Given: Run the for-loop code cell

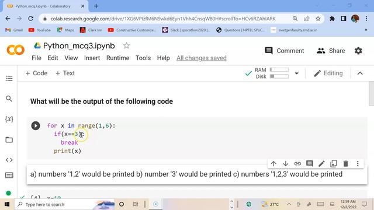Looking at the screenshot, I should (x=36, y=126).
